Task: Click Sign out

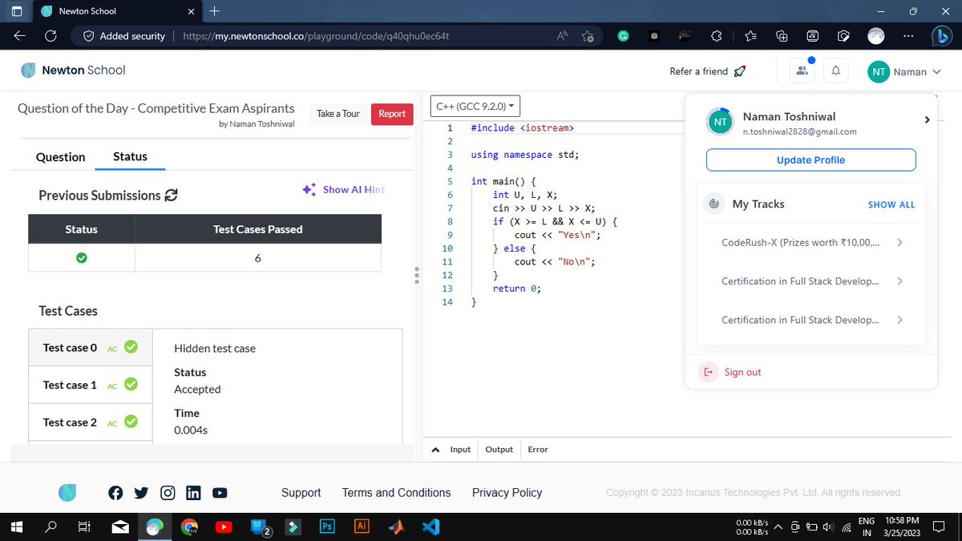Action: (x=742, y=372)
